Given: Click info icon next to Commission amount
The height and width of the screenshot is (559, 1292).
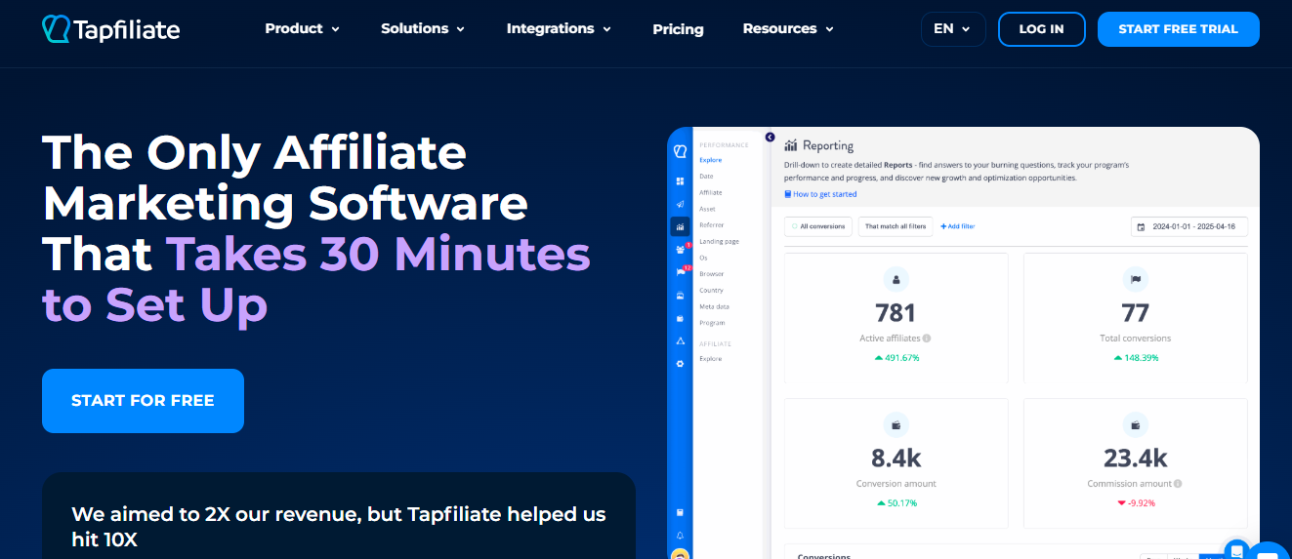Looking at the screenshot, I should 1179,483.
